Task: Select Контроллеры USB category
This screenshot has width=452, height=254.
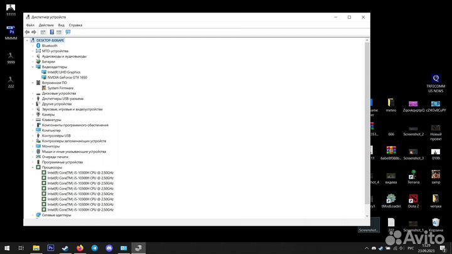Action: click(x=56, y=135)
